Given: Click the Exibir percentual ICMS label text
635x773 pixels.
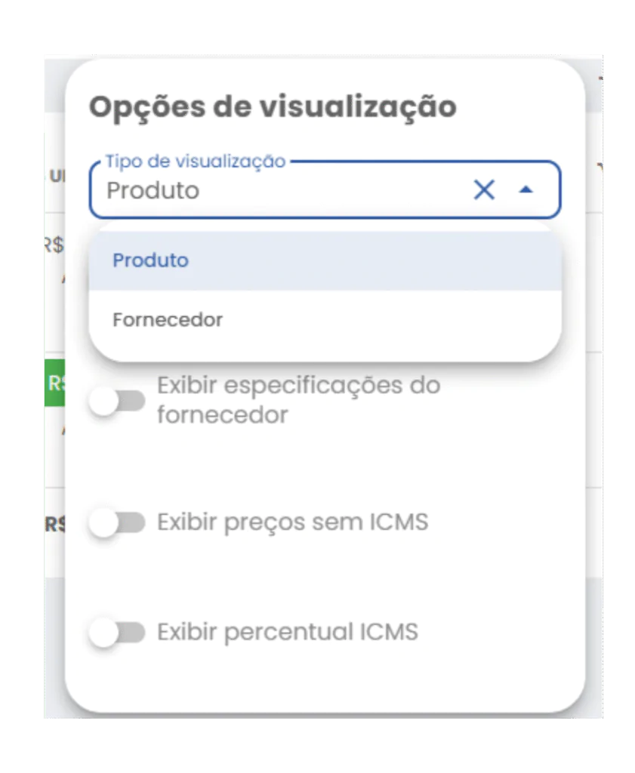Looking at the screenshot, I should 288,633.
